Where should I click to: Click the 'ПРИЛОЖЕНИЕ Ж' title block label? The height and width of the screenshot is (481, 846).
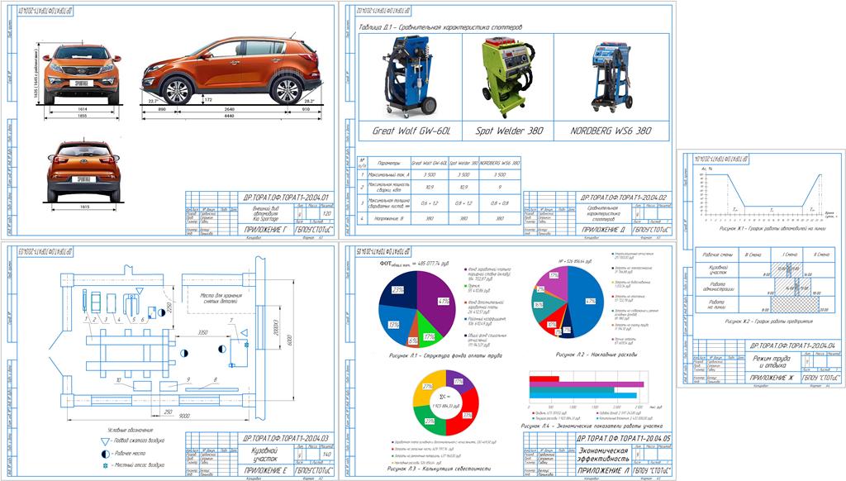tap(772, 378)
